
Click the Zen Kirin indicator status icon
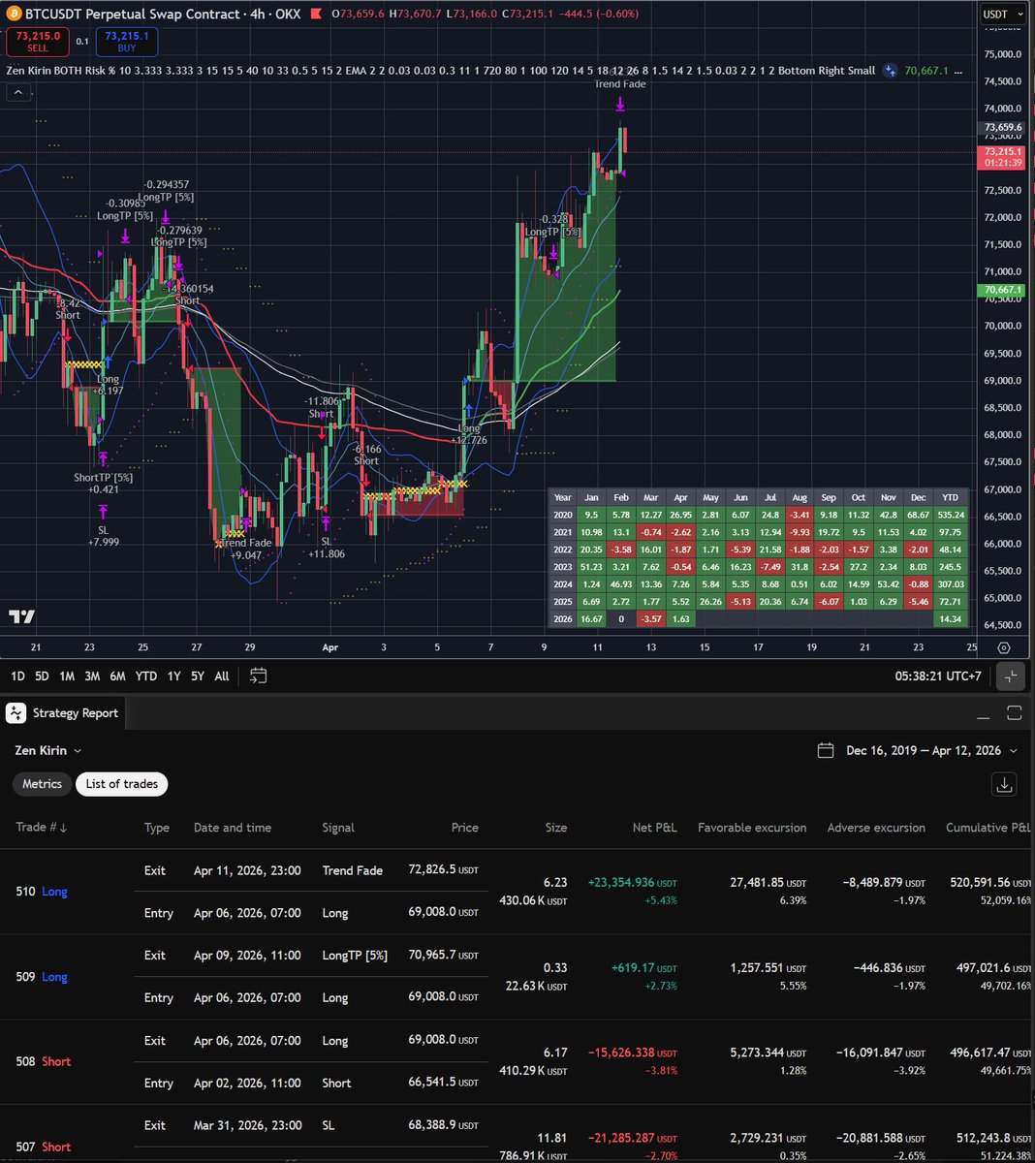[890, 70]
